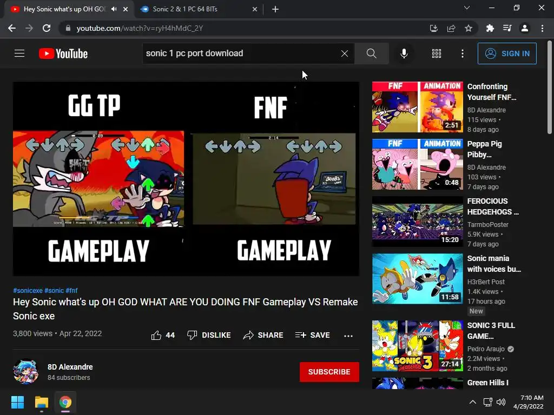The width and height of the screenshot is (554, 415).
Task: Open the YouTube hamburger guide menu
Action: 19,53
